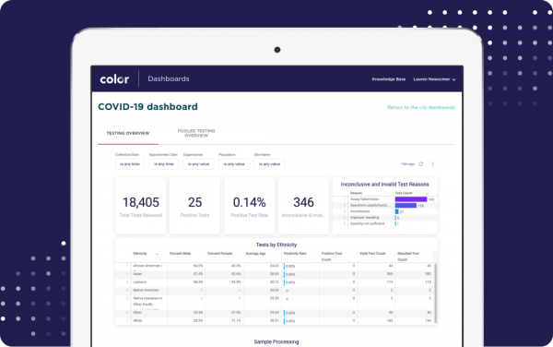The image size is (553, 347).
Task: Sort Test Count column arrow
Action: 427,193
